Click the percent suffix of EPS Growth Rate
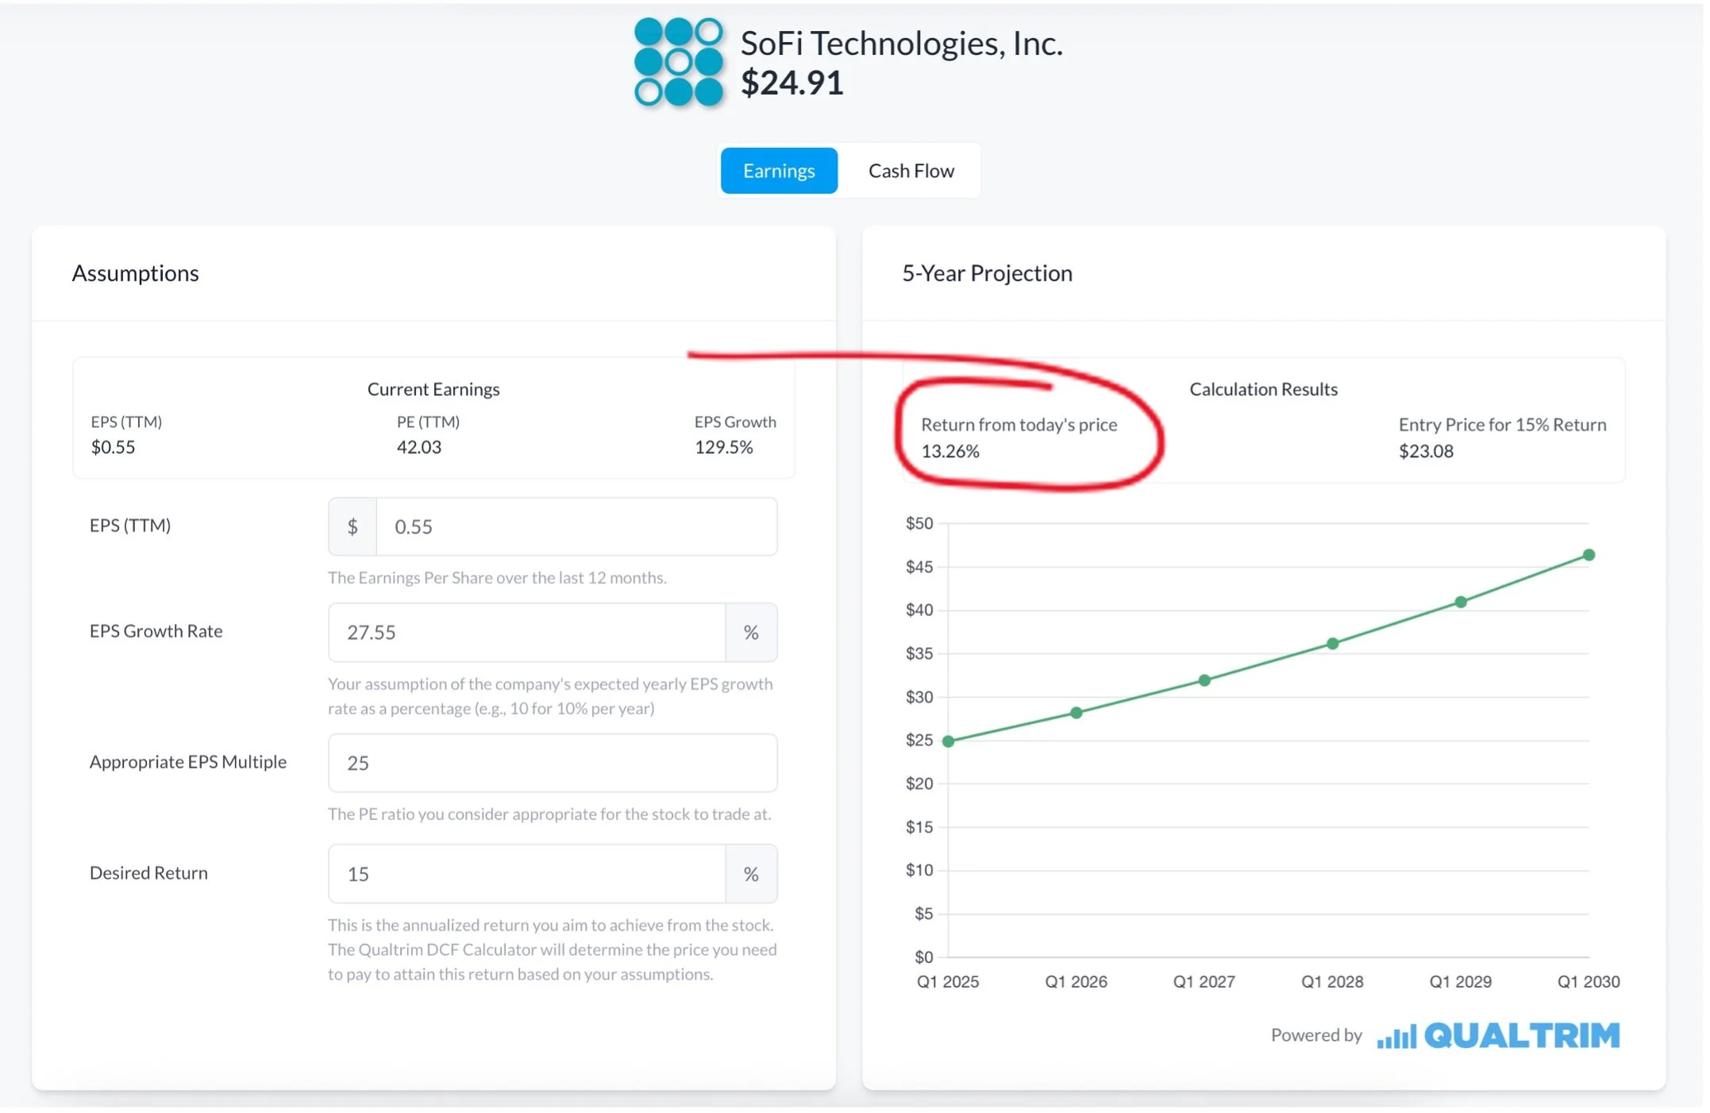This screenshot has height=1113, width=1710. [x=751, y=633]
